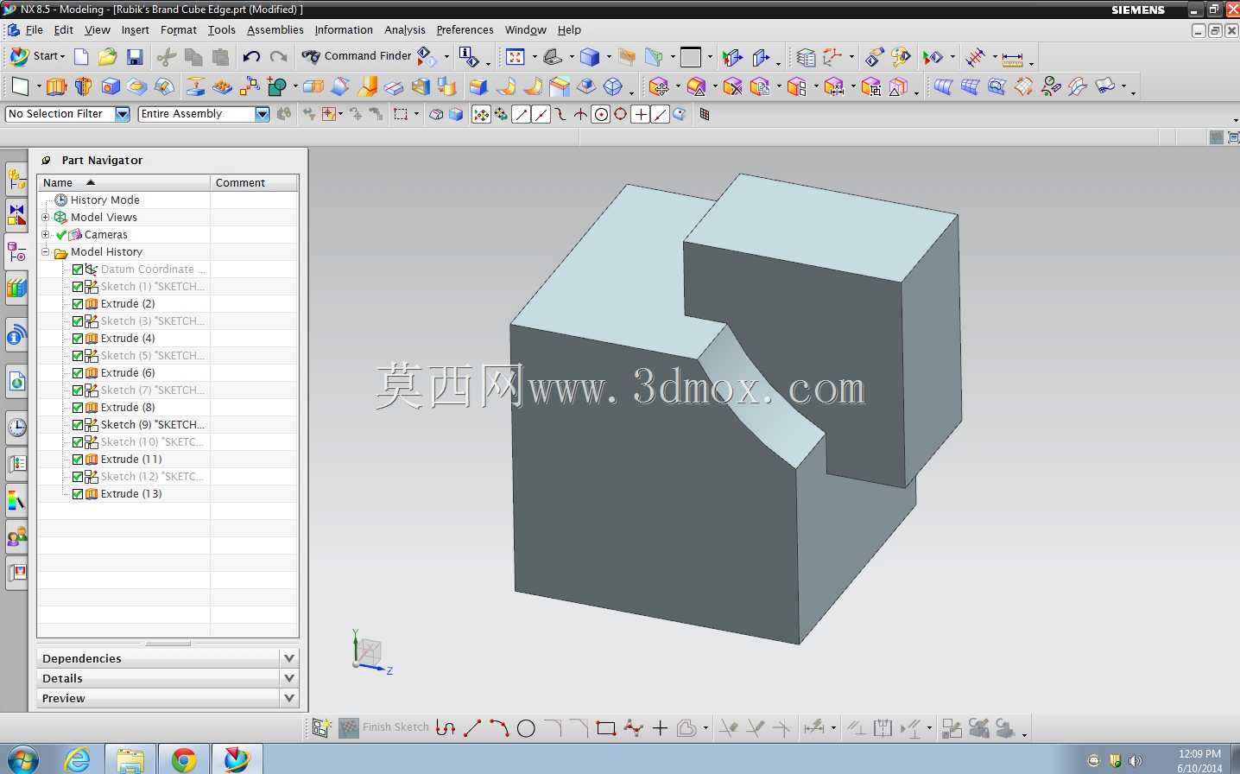1240x774 pixels.
Task: Click the Measure Distance ruler icon
Action: point(1013,58)
